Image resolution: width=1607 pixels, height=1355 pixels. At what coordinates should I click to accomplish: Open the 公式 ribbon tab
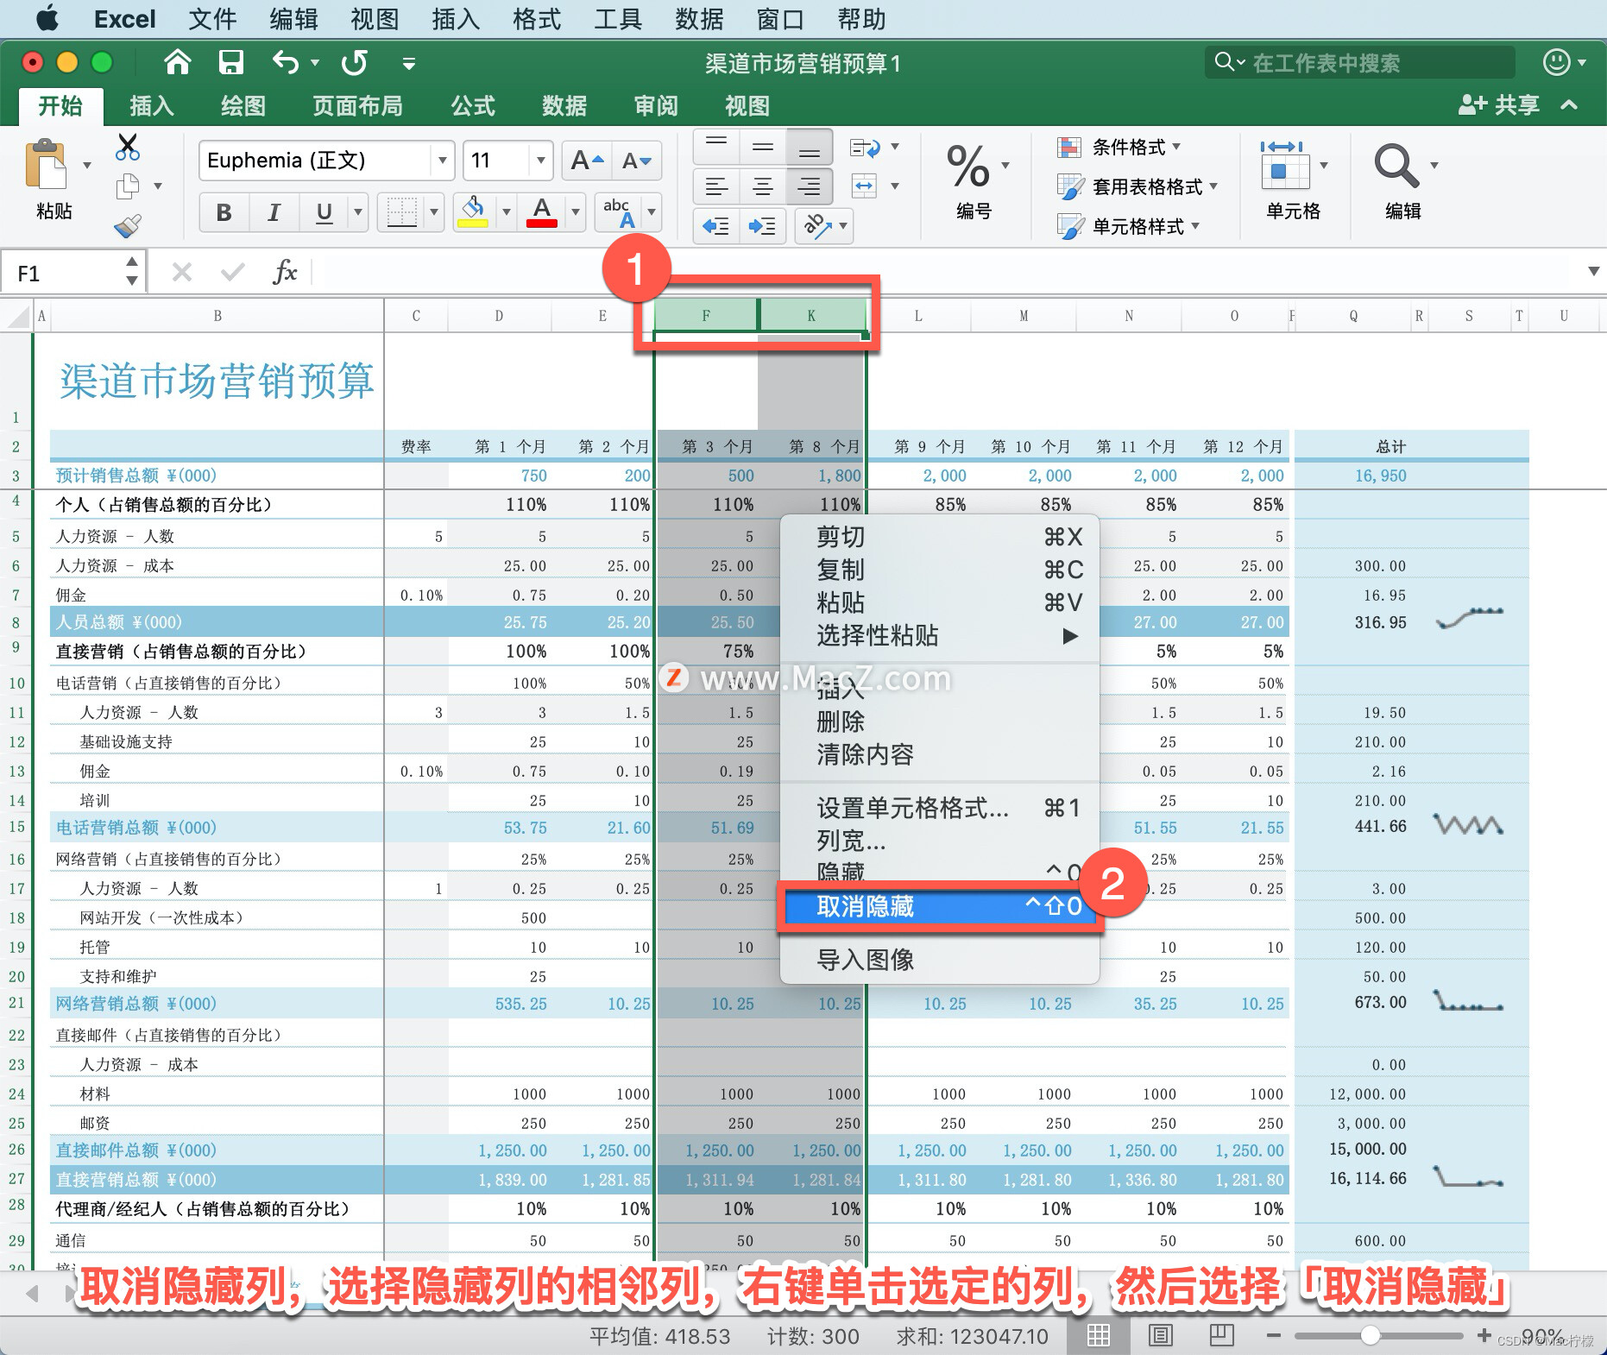coord(473,106)
